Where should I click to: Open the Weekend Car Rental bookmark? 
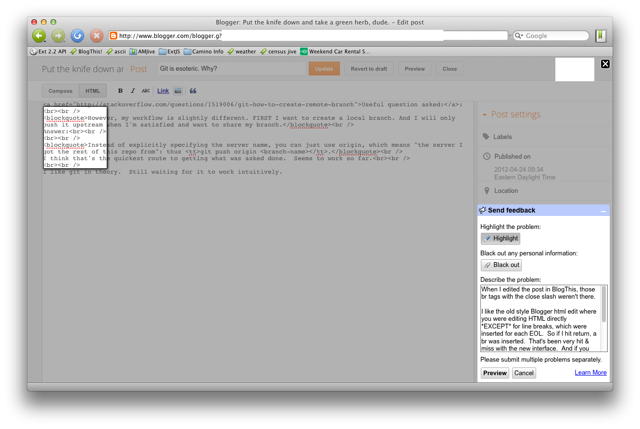point(336,51)
